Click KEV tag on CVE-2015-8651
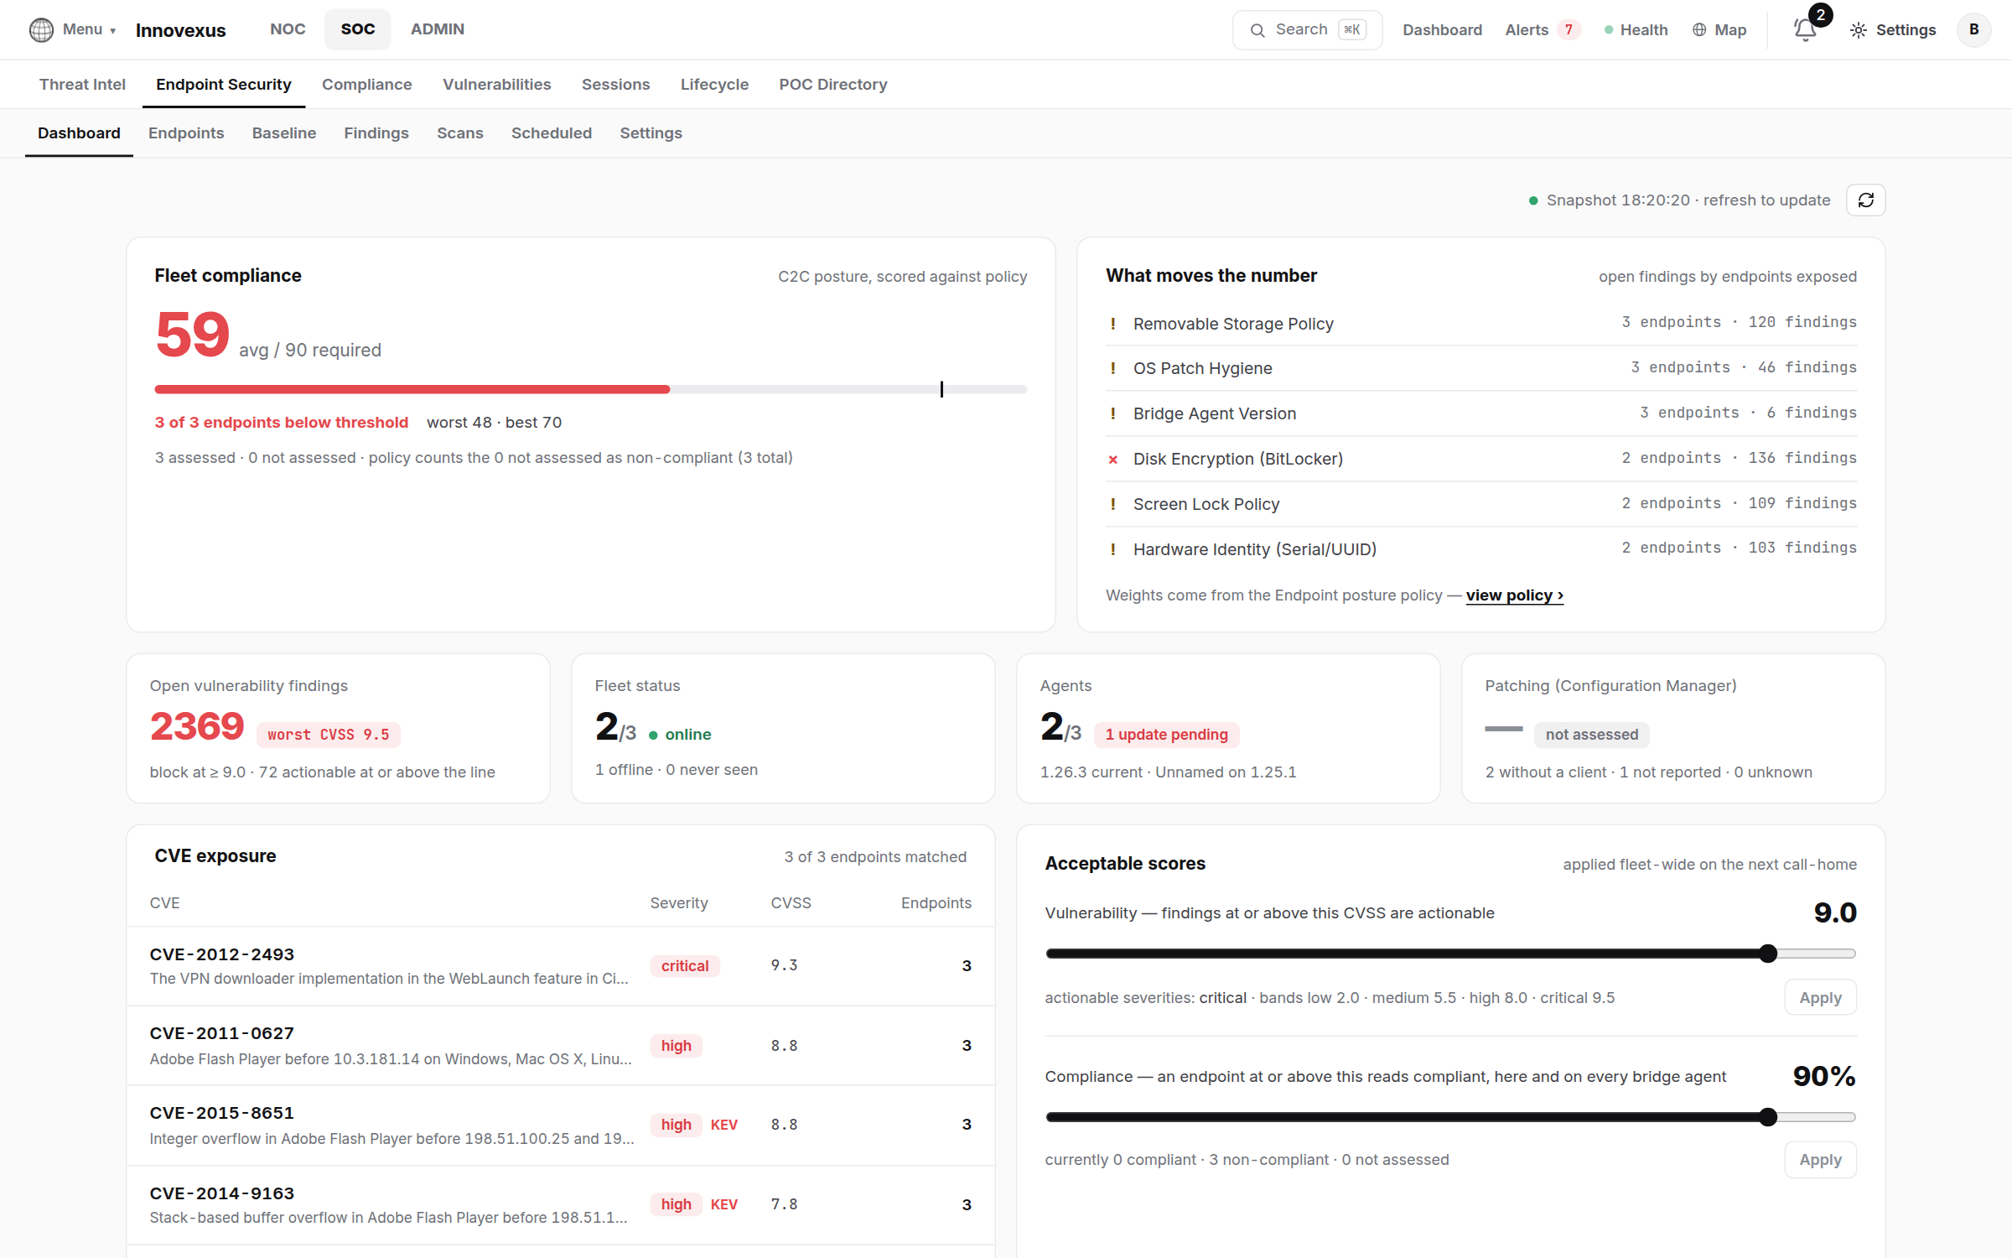The width and height of the screenshot is (2012, 1258). (x=724, y=1125)
